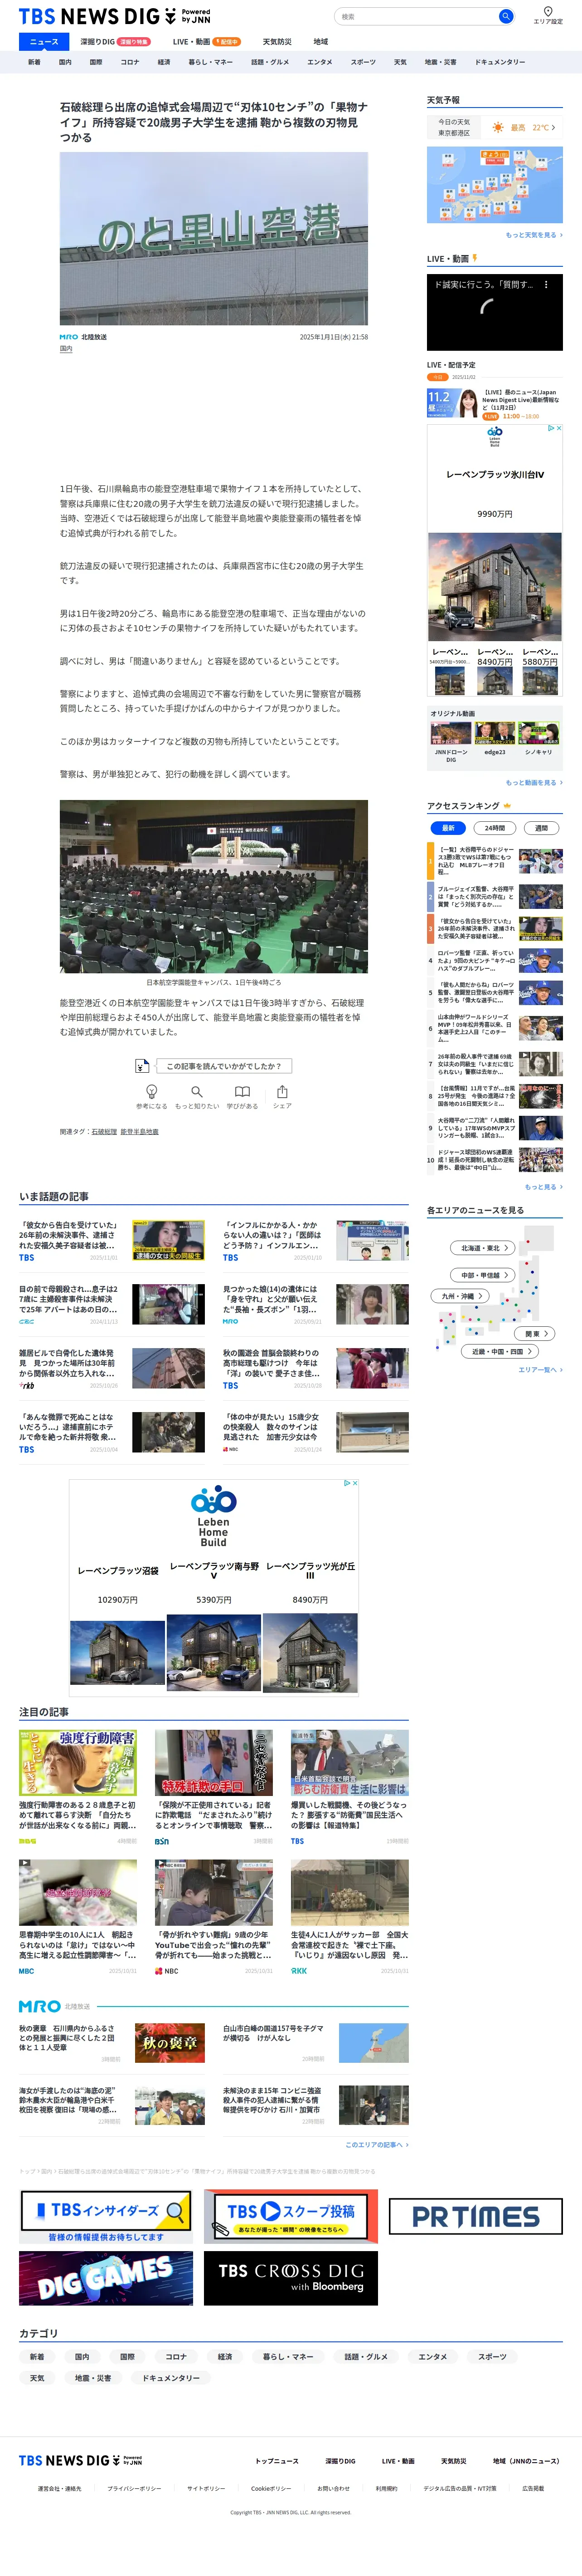Open the スポーツ category in sub navigation

364,62
